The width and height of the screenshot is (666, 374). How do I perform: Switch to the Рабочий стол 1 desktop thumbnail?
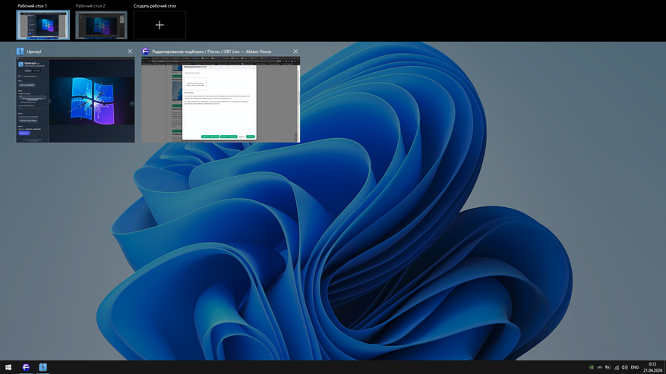pos(43,25)
